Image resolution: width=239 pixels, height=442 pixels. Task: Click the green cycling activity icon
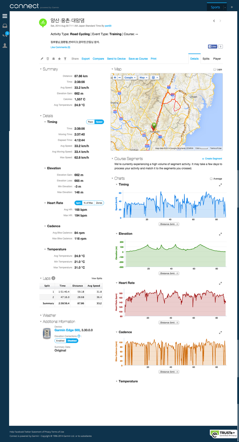coord(43,23)
